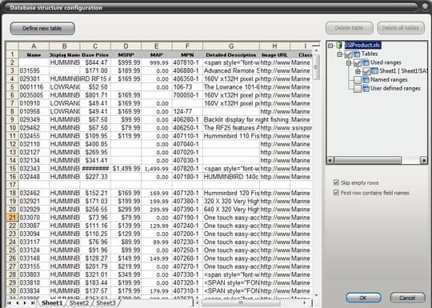The height and width of the screenshot is (308, 432).
Task: Click Delete table button
Action: (350, 28)
